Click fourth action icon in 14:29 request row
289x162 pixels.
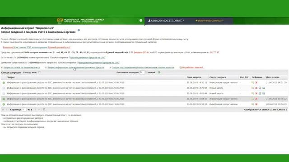264,88
